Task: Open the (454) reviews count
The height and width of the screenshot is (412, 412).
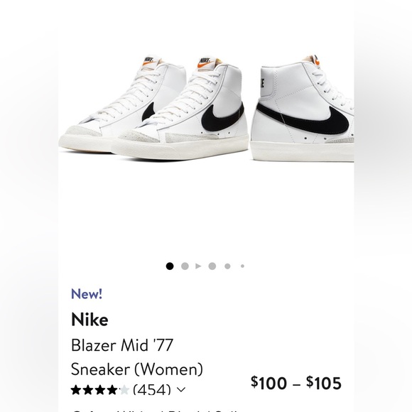Action: click(152, 389)
